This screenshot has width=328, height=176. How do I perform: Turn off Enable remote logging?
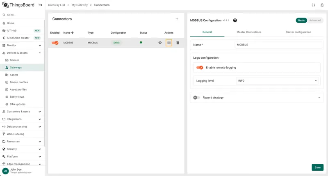(200, 68)
